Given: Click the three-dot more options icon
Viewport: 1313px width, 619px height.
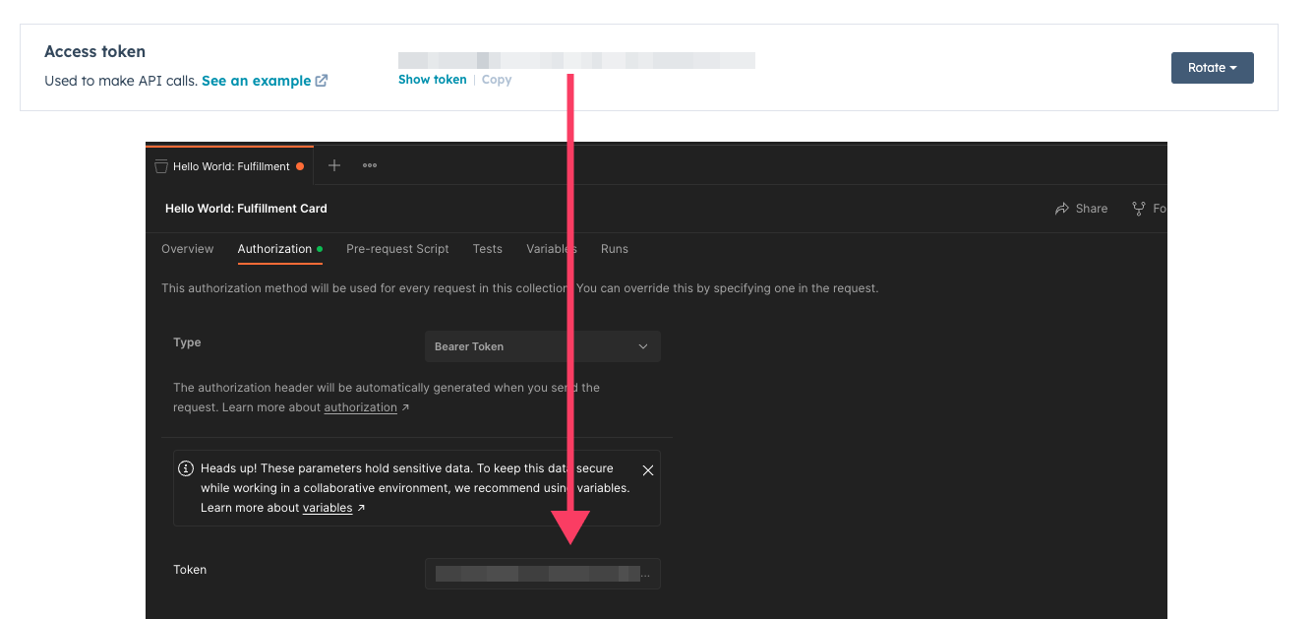Looking at the screenshot, I should coord(370,165).
